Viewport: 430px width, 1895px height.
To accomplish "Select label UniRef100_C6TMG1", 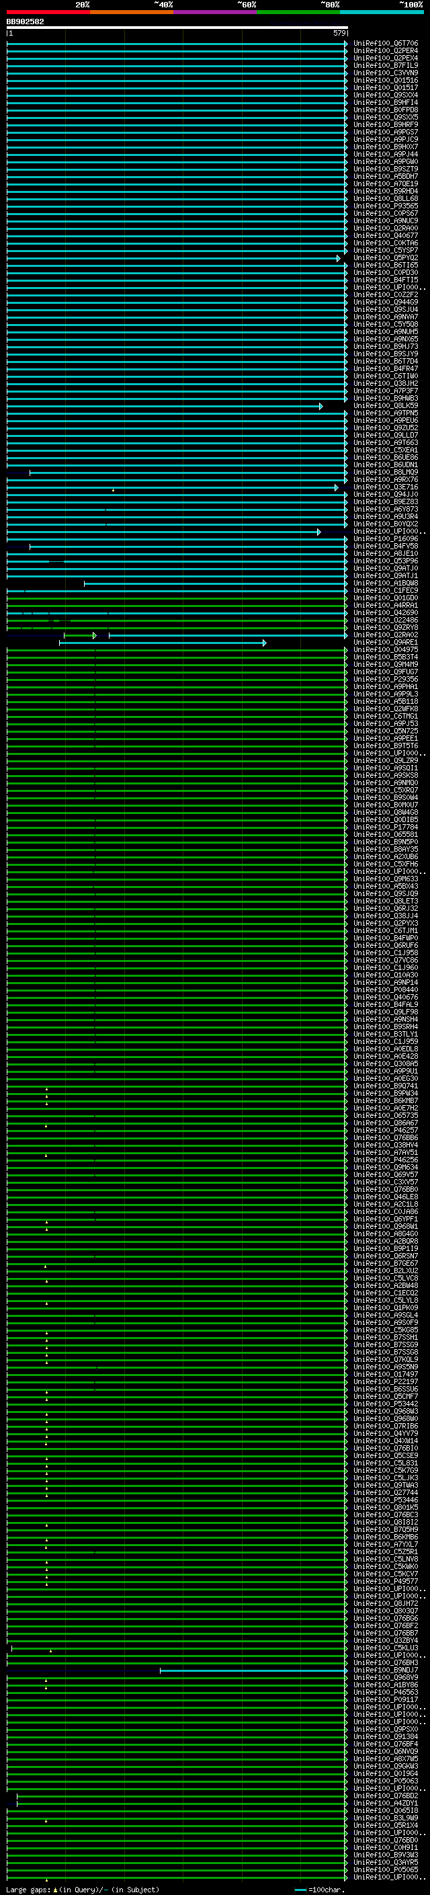I will pos(386,717).
